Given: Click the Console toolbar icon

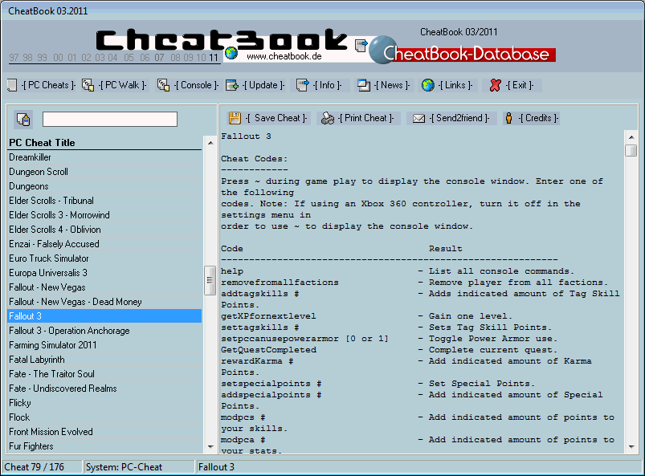Looking at the screenshot, I should point(163,85).
